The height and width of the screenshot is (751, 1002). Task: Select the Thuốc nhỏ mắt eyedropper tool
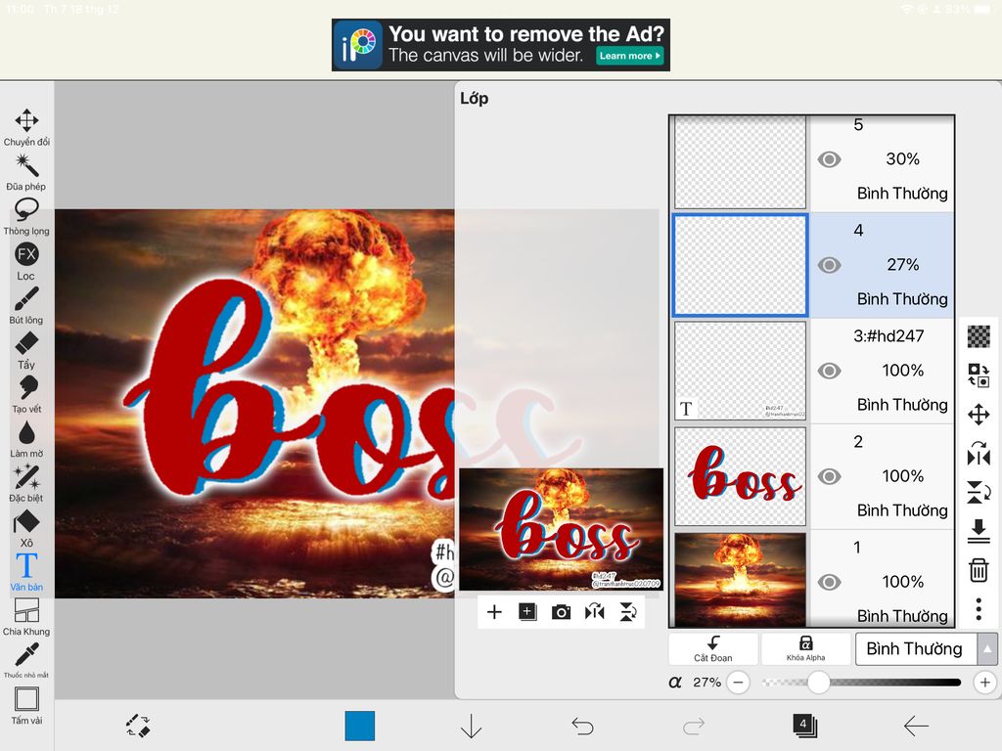[x=26, y=660]
